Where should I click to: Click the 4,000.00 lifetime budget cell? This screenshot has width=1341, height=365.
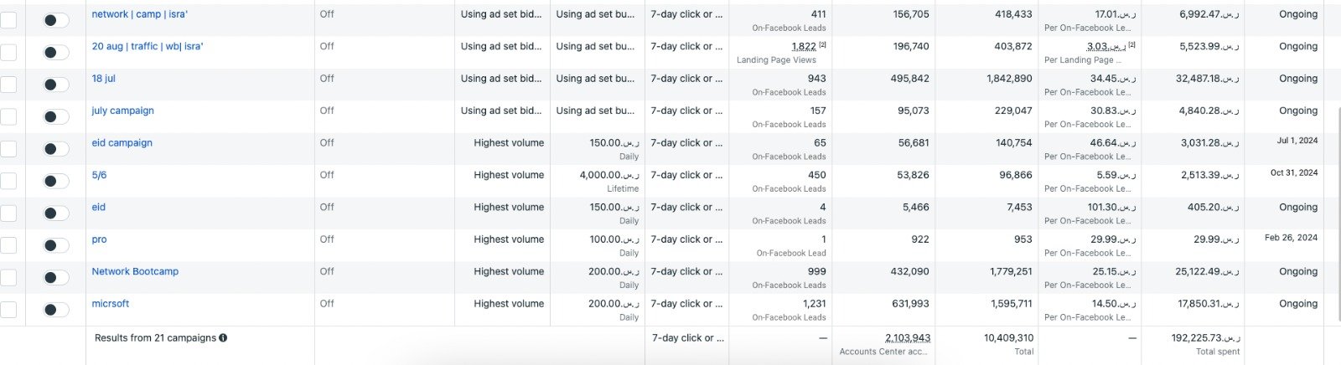tap(608, 176)
